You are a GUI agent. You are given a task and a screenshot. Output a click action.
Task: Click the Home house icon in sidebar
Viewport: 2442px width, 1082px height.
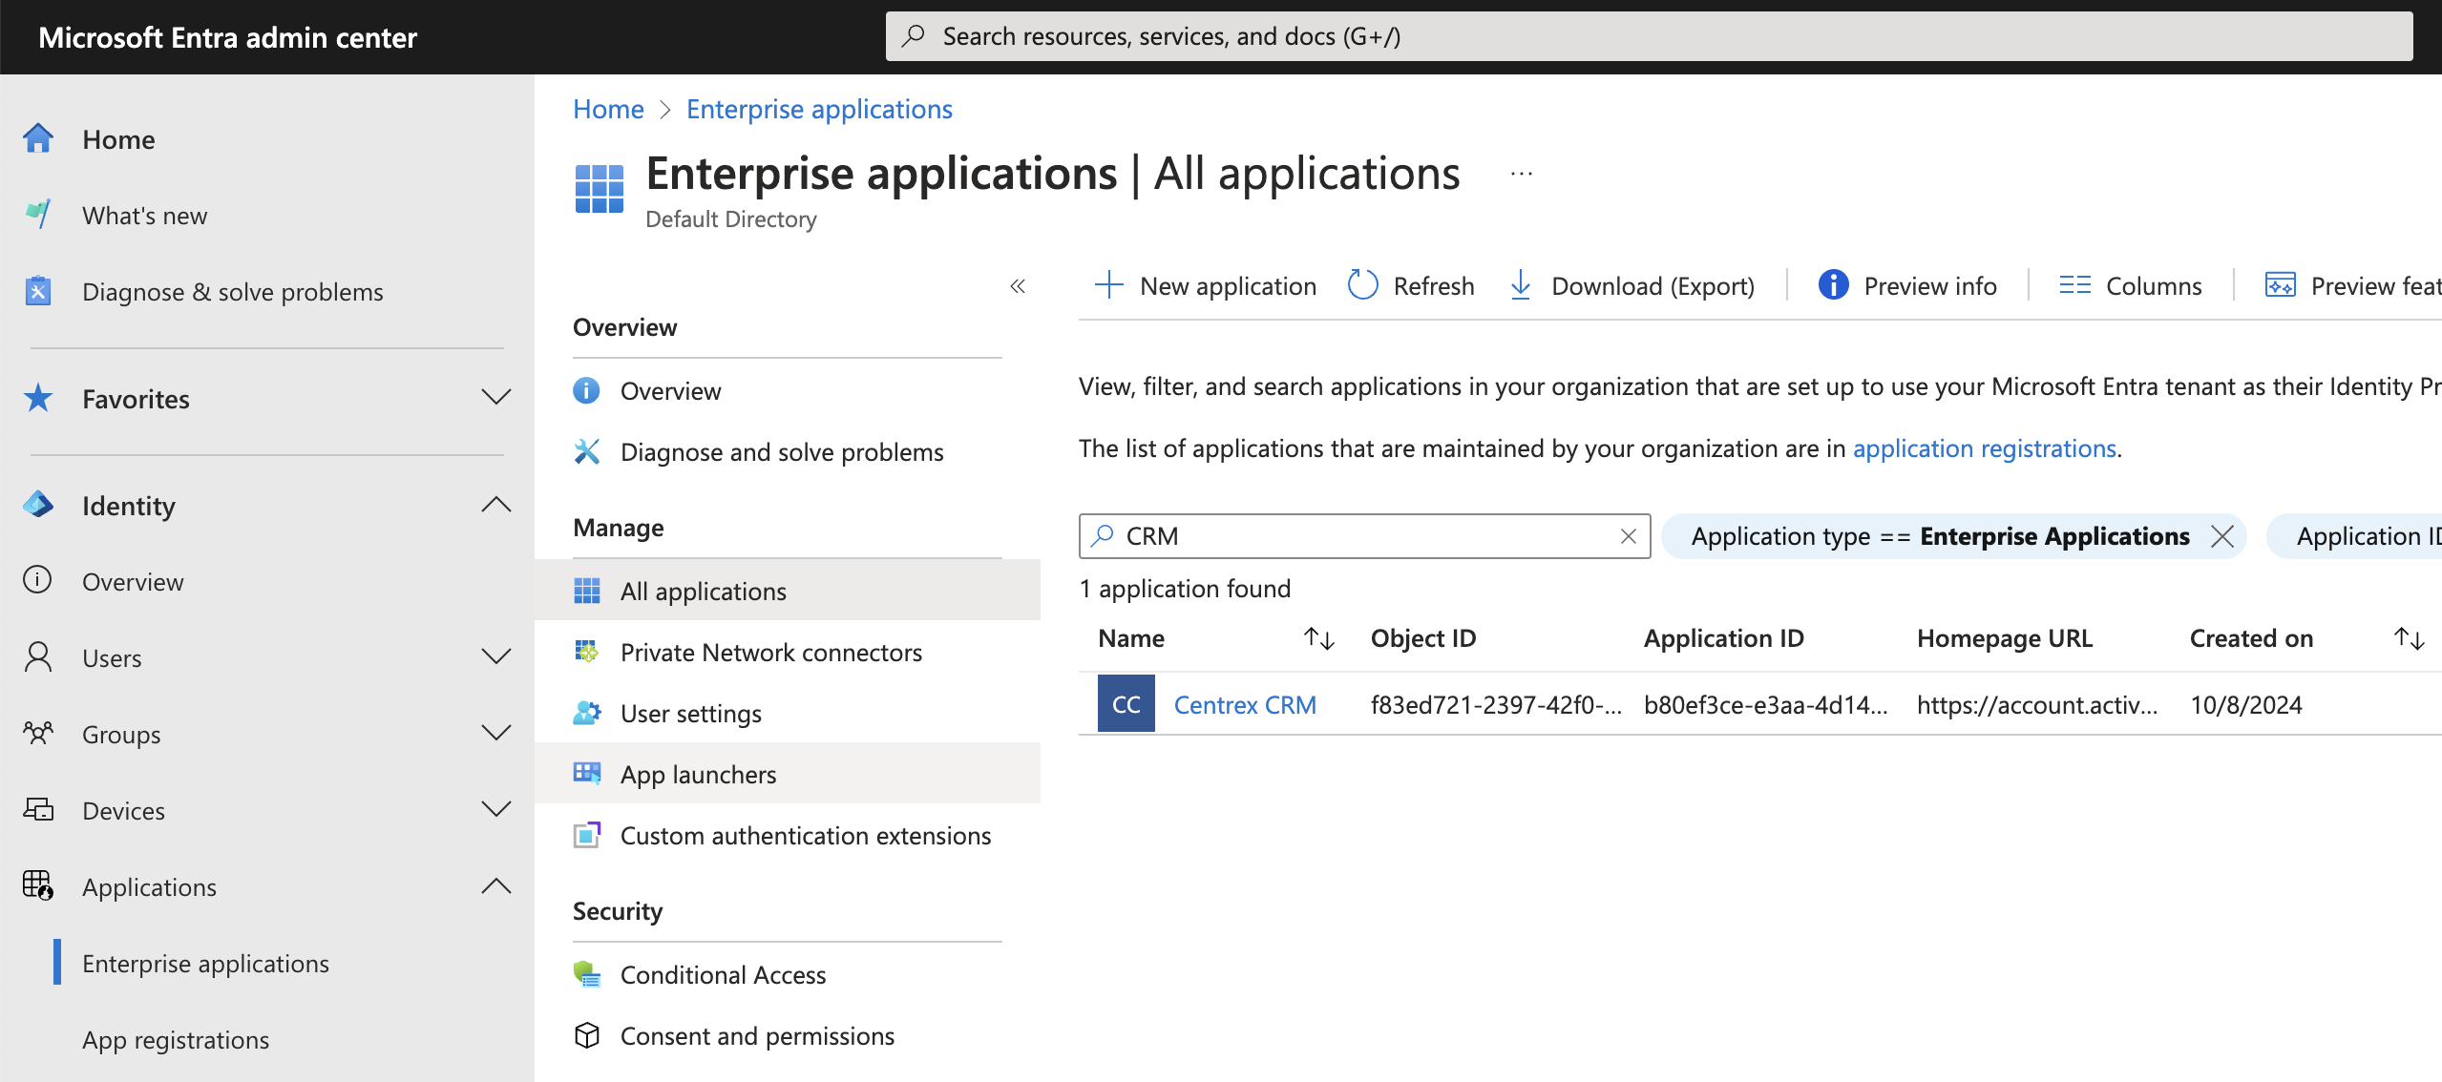(x=38, y=138)
